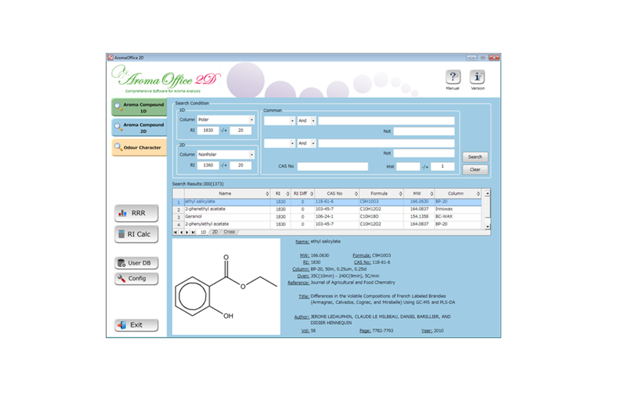Open the RI Calc calculator
This screenshot has height=407, width=641.
click(136, 234)
